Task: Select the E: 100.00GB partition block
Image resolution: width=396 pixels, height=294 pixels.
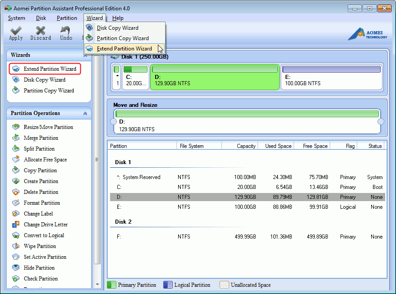Action: tap(332, 77)
